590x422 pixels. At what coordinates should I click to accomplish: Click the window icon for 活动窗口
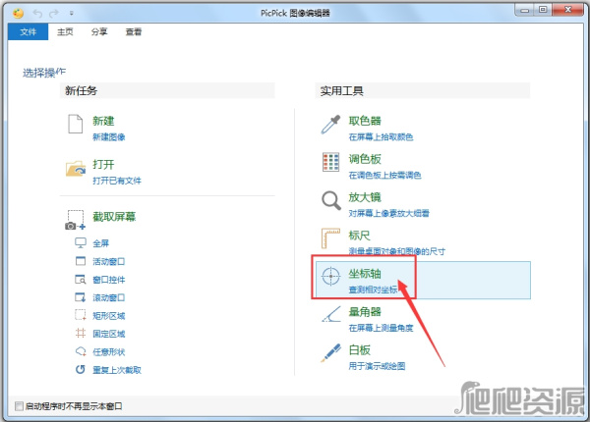[x=81, y=261]
